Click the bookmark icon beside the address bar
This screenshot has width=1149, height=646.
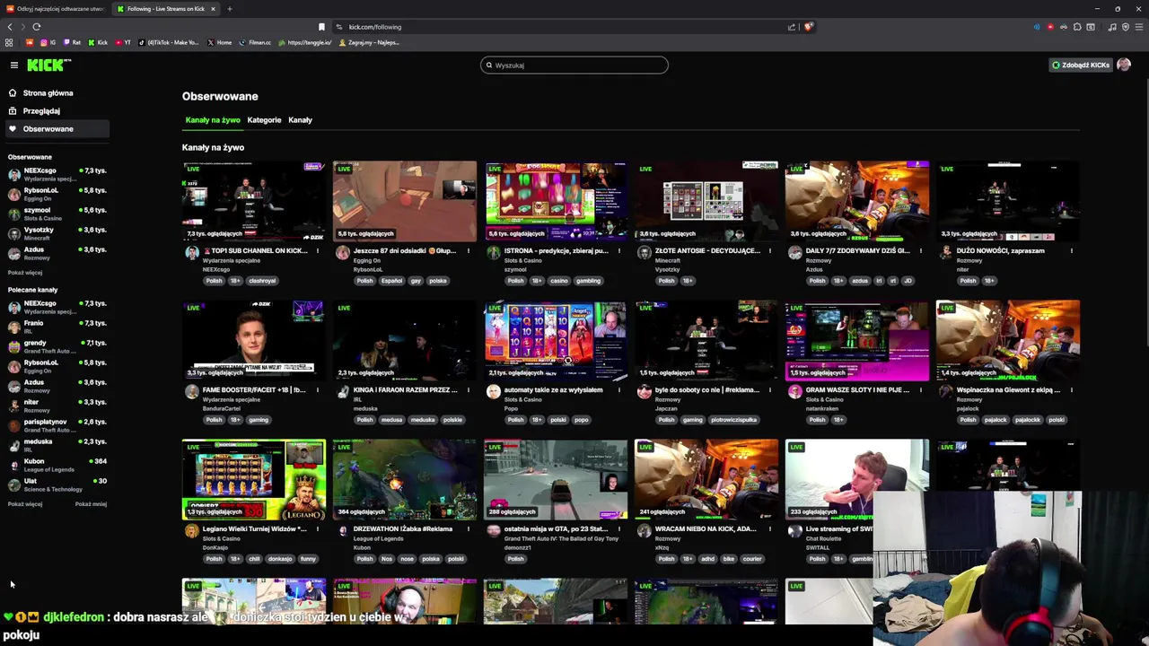point(321,27)
